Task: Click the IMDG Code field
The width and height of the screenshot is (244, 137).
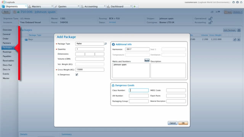Action: tap(176, 90)
